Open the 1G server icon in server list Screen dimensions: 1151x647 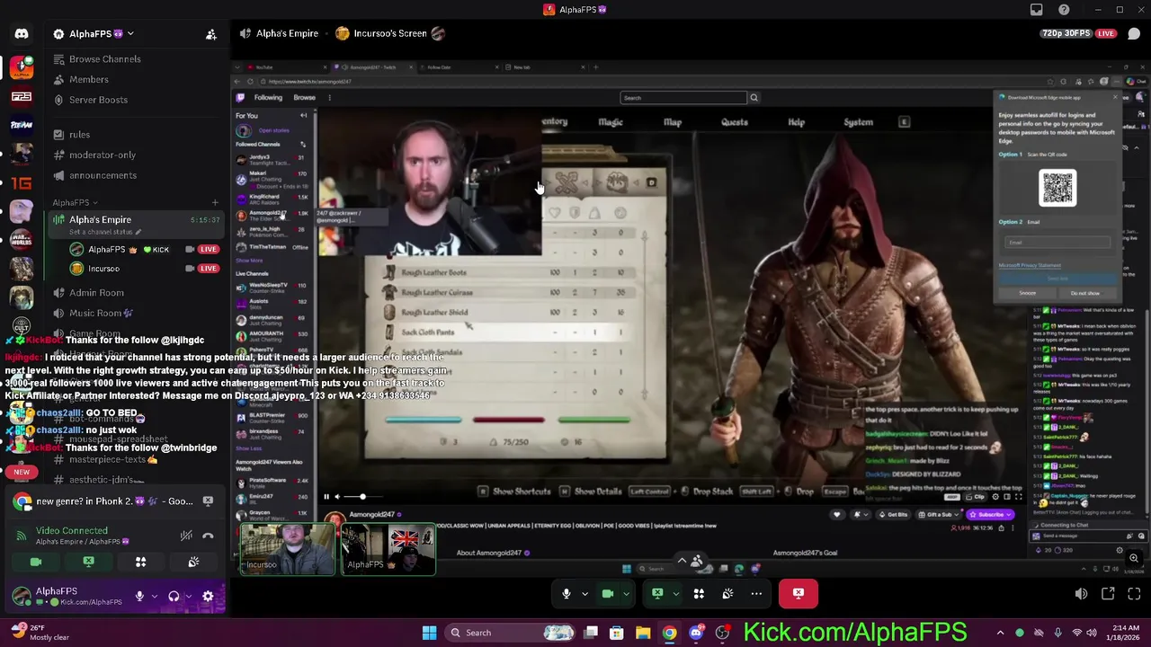point(22,182)
